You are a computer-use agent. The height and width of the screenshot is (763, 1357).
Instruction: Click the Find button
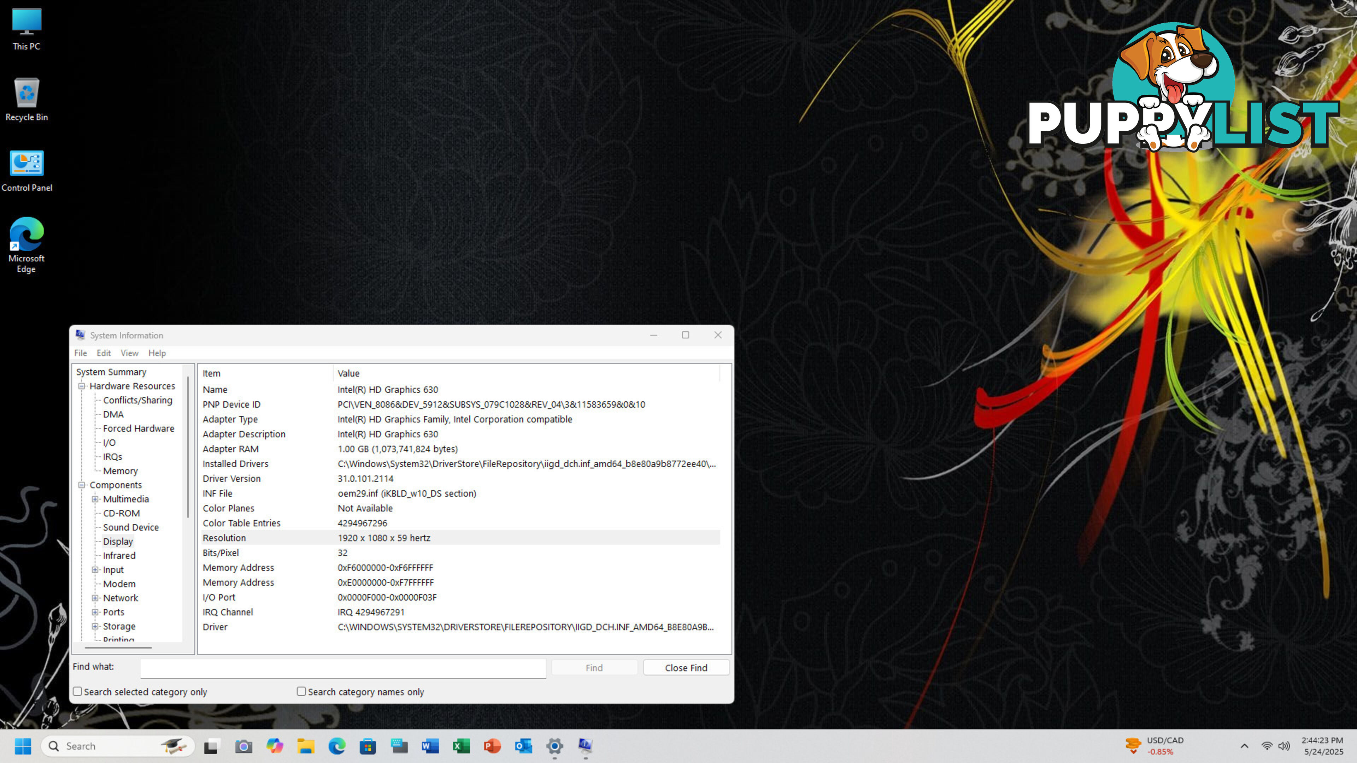coord(594,668)
